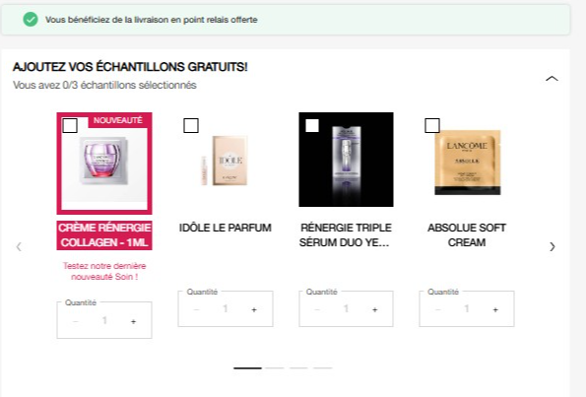Click green checkmark in delivery notice
Screen dimensions: 586x397
(x=31, y=20)
